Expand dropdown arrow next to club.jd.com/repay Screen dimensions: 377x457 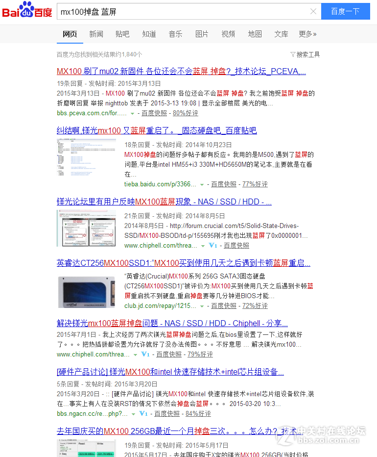point(202,306)
